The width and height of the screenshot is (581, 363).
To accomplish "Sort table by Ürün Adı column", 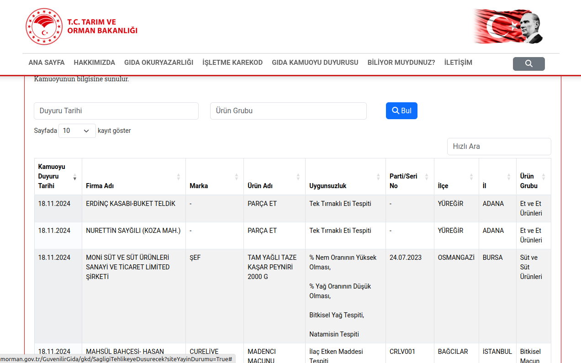I will point(274,177).
